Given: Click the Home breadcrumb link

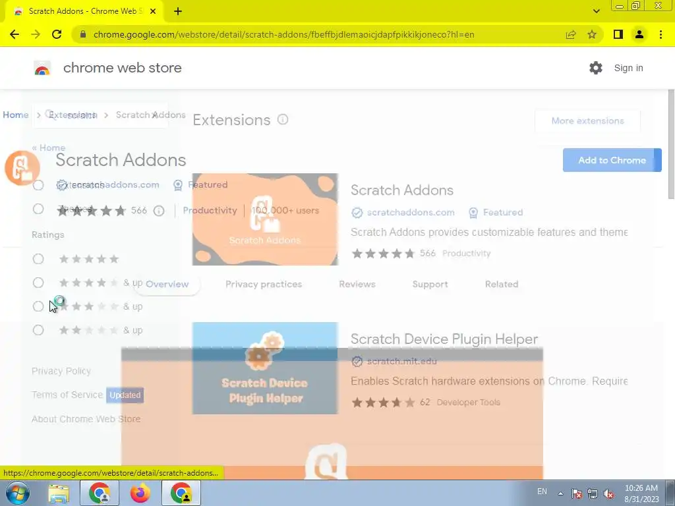Looking at the screenshot, I should click(x=16, y=115).
